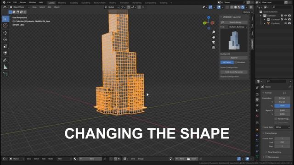Click the Resolution X value field
The height and width of the screenshot is (165, 294).
click(283, 98)
